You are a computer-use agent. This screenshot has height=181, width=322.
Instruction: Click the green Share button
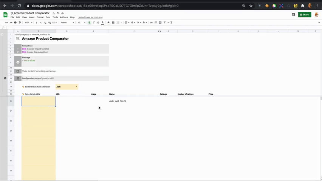[305, 15]
